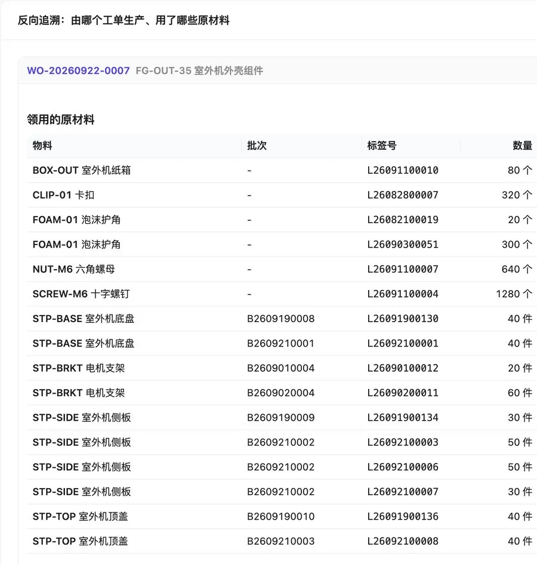Select label number L26090200011
The width and height of the screenshot is (537, 565).
403,393
